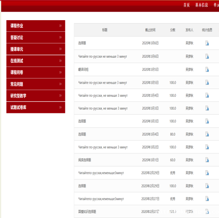This screenshot has height=218, width=219.
Task: Open 国情知识选择题 assignment link
Action: coord(87,211)
